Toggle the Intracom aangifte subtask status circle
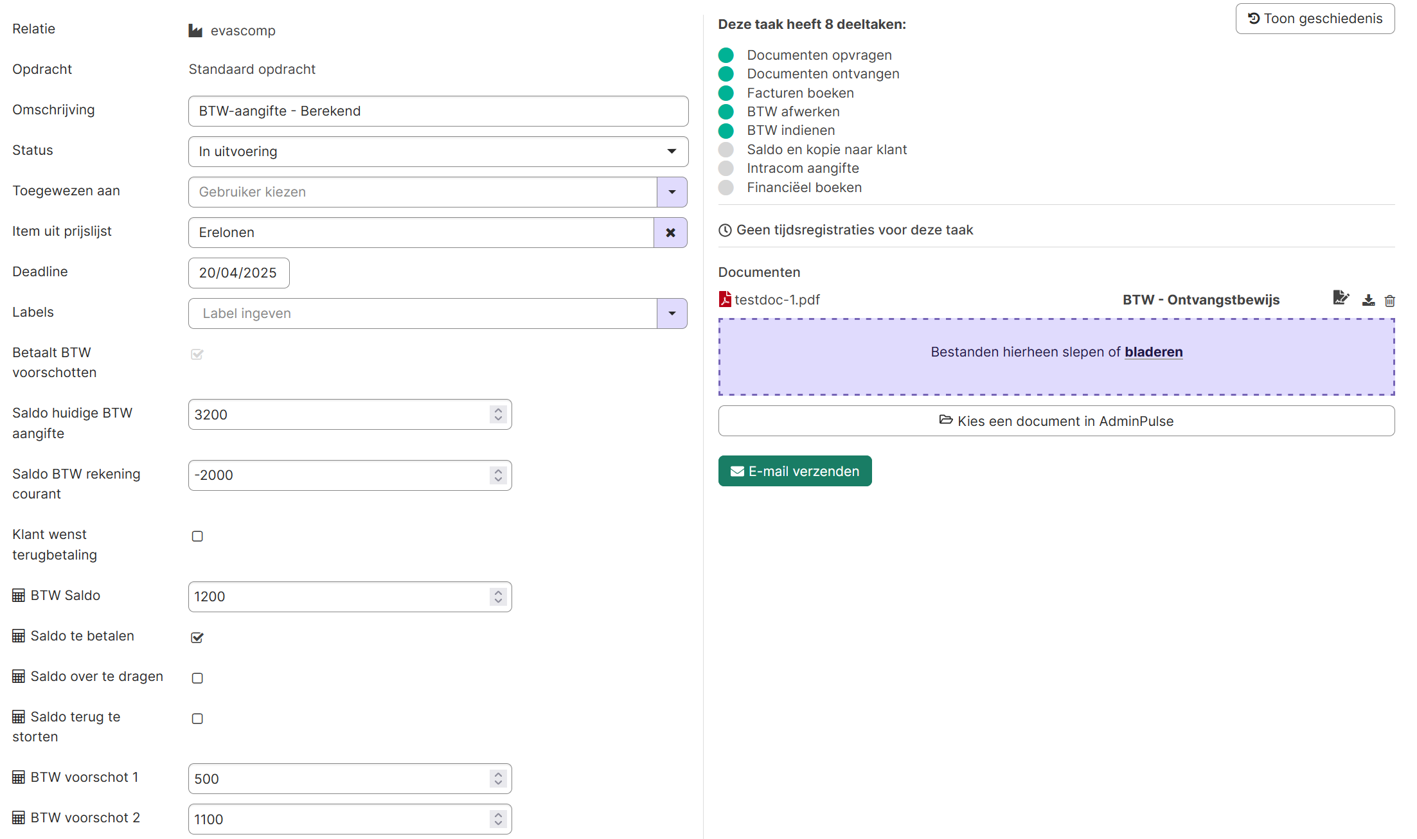The width and height of the screenshot is (1417, 839). point(726,168)
